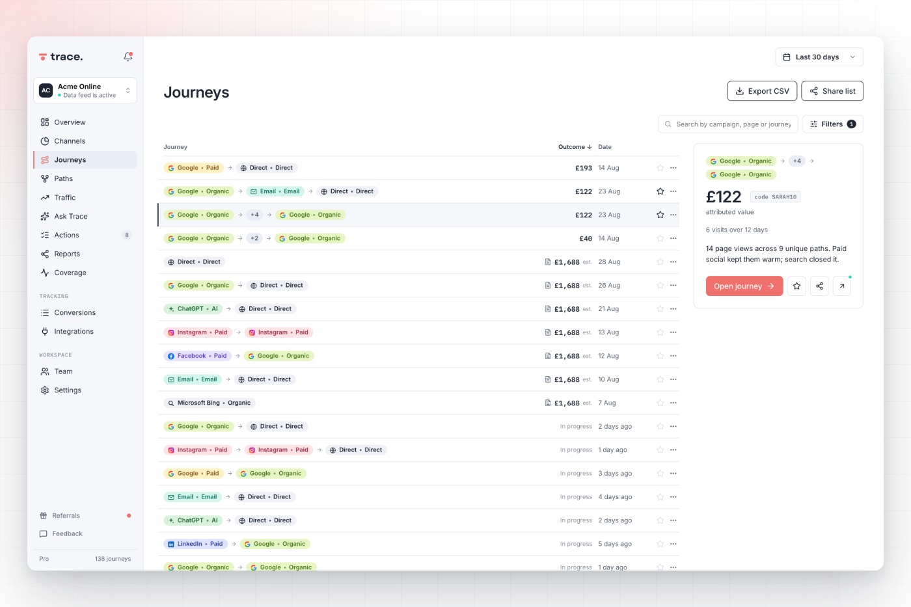The width and height of the screenshot is (911, 607).
Task: Star the ChatGPT AI journey dated 21 Aug
Action: [x=660, y=309]
